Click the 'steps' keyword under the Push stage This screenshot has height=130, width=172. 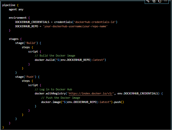[26, 81]
